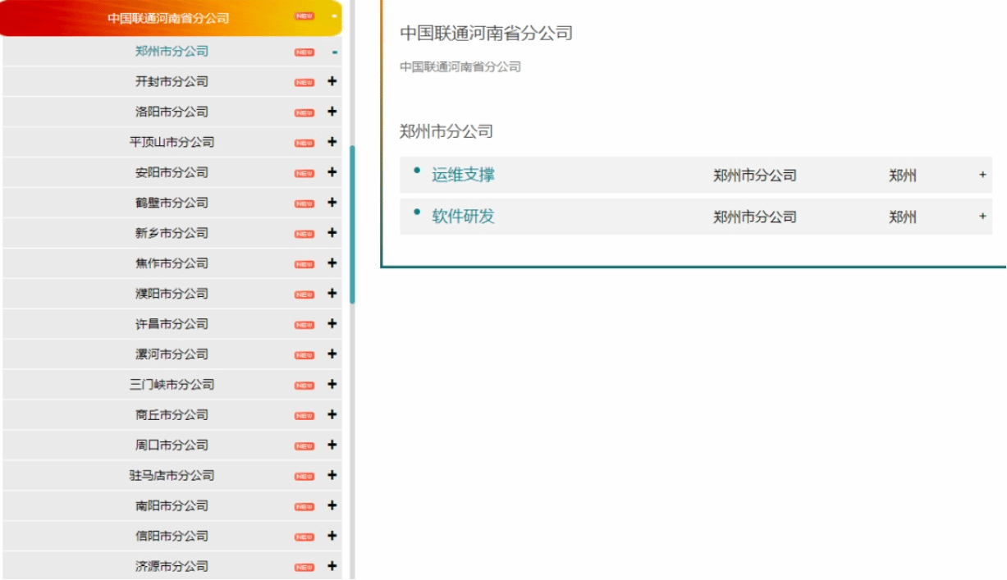Expand the 洛阳市分公司 plus sign
This screenshot has height=580, width=1007.
click(x=332, y=112)
